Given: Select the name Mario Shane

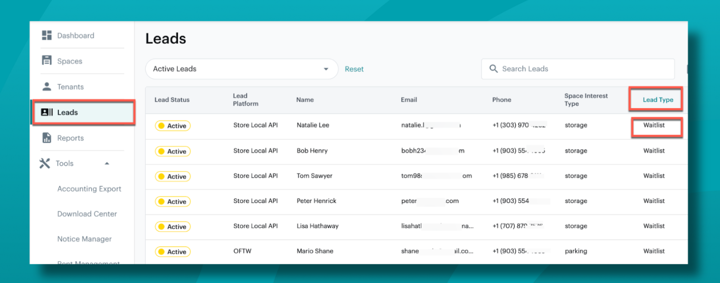Looking at the screenshot, I should pos(315,251).
